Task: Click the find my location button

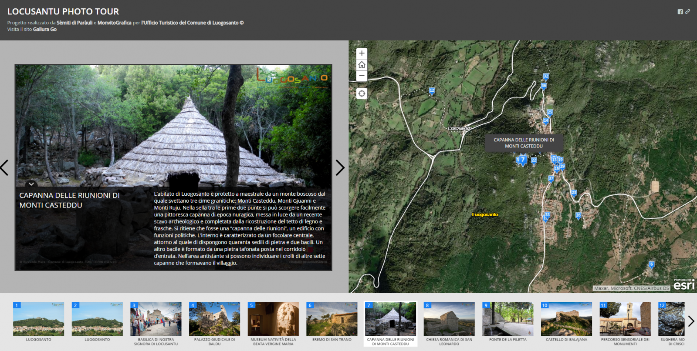Action: click(362, 94)
